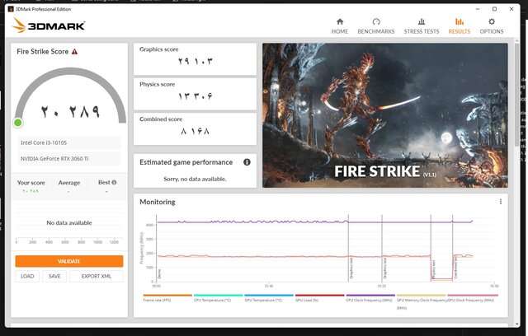Select the Results tab
Image resolution: width=528 pixels, height=336 pixels.
point(459,26)
